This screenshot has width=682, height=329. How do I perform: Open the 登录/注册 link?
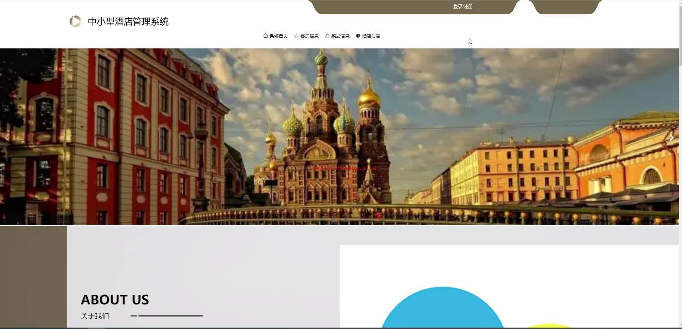[x=463, y=6]
